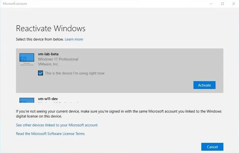The width and height of the screenshot is (239, 153).
Task: Maximize the Microsoft account window
Action: click(222, 4)
